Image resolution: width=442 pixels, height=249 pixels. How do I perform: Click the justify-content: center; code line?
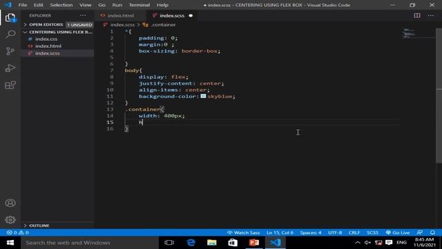click(181, 83)
